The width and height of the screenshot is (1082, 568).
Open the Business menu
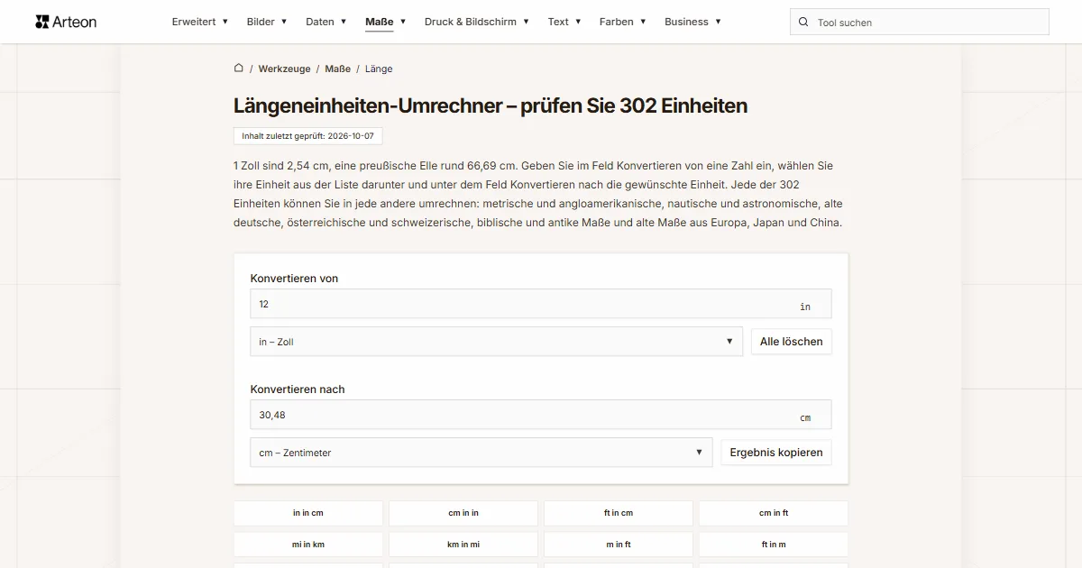click(692, 22)
